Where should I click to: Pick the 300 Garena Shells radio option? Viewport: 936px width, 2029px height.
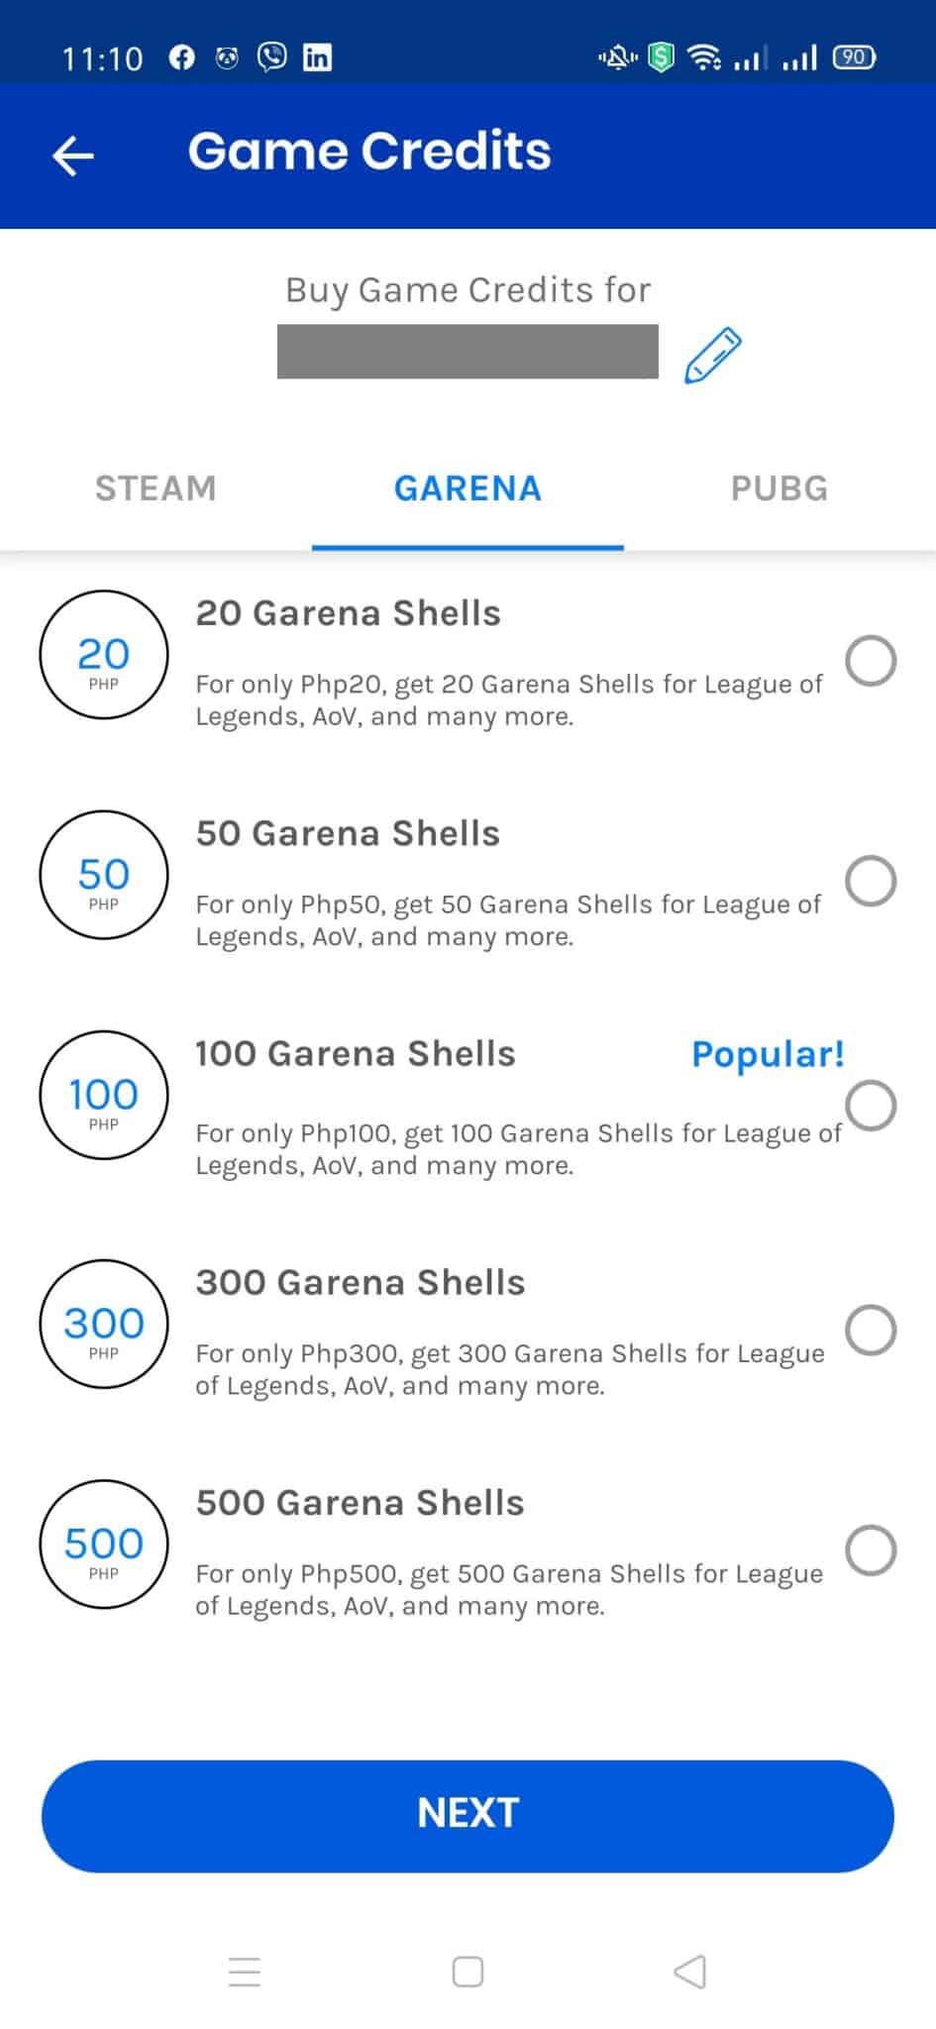[871, 1330]
